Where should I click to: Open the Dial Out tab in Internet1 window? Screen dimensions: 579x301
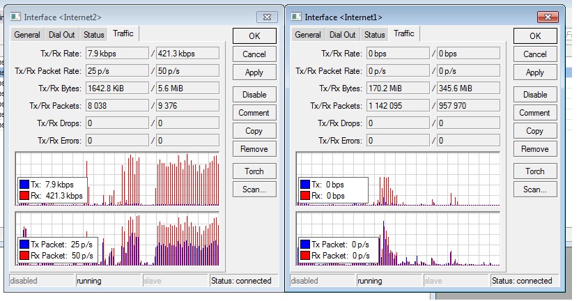point(342,35)
